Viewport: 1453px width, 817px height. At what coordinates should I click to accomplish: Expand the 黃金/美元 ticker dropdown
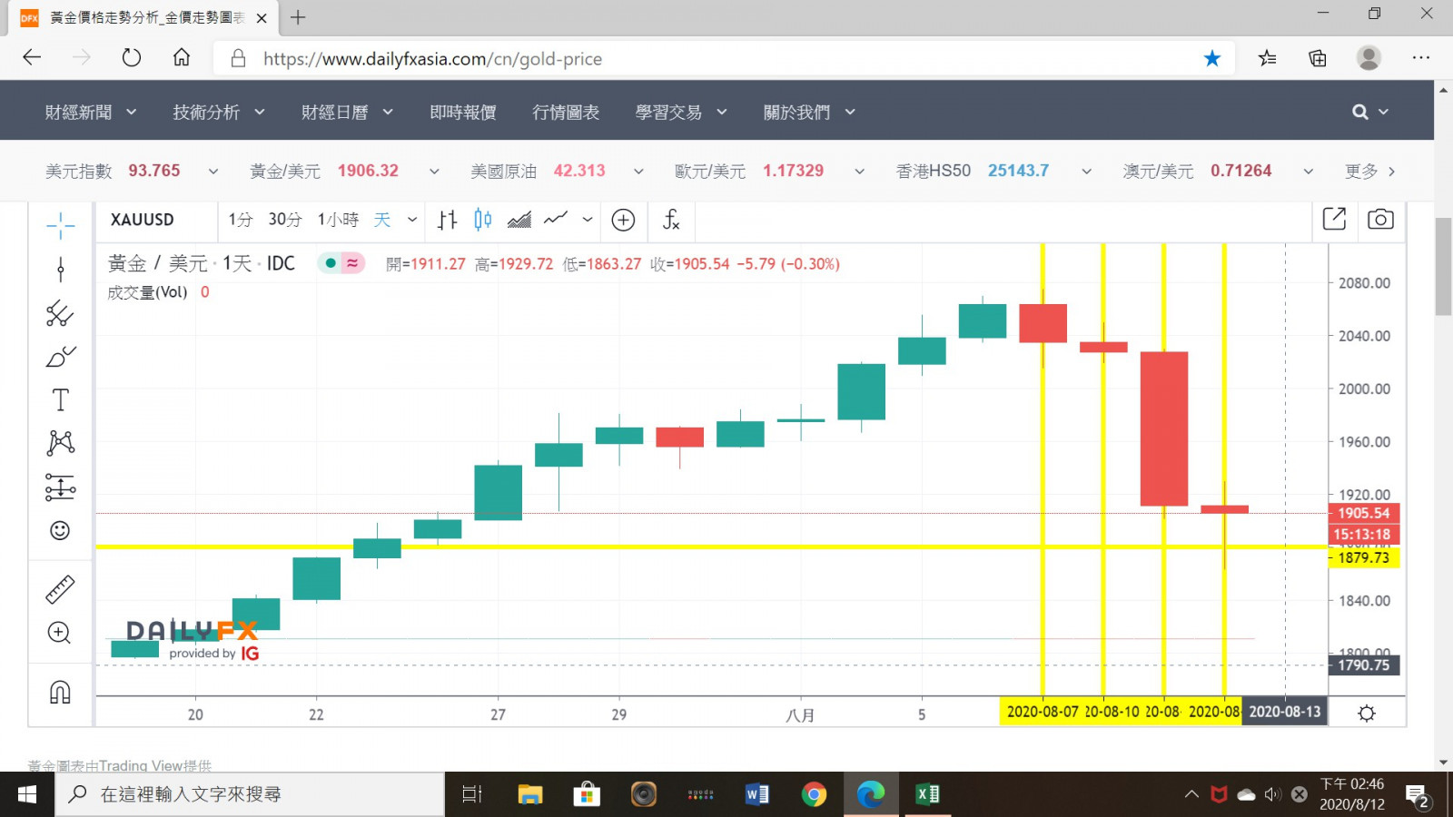434,171
